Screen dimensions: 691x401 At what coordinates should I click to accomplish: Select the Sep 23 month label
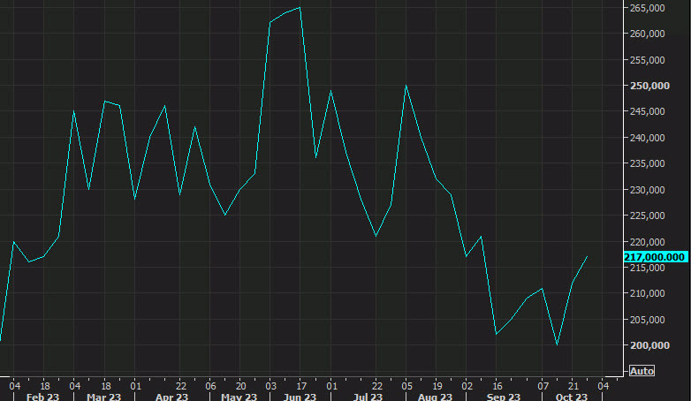coord(501,397)
